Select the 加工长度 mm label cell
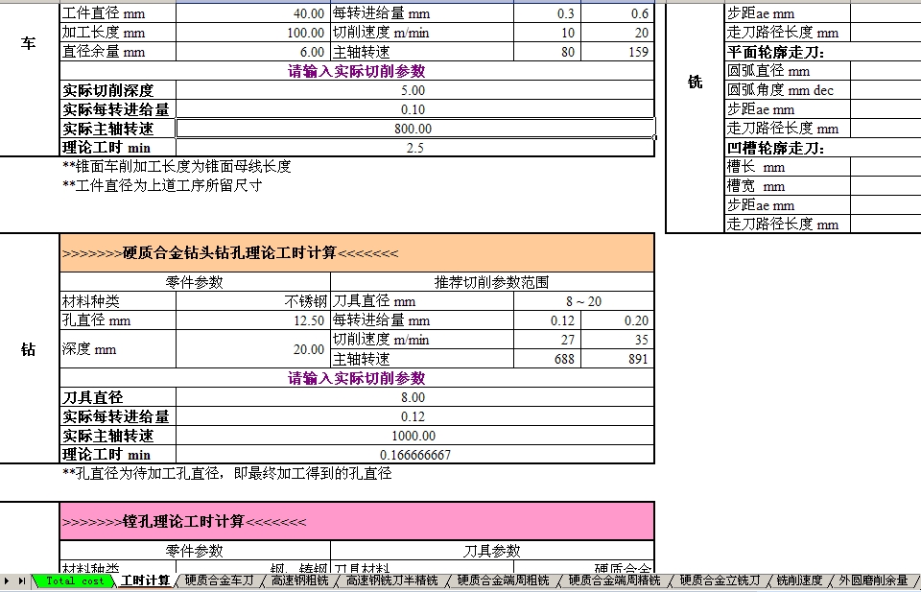The image size is (921, 592). pyautogui.click(x=117, y=33)
